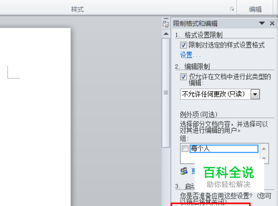The height and width of the screenshot is (206, 278).
Task: Open the Restrict Formatting pane options arrow
Action: click(x=262, y=23)
